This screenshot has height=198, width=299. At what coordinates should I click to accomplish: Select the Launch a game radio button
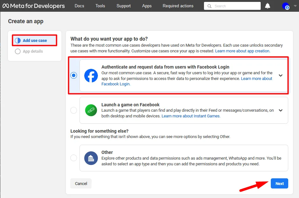(73, 110)
